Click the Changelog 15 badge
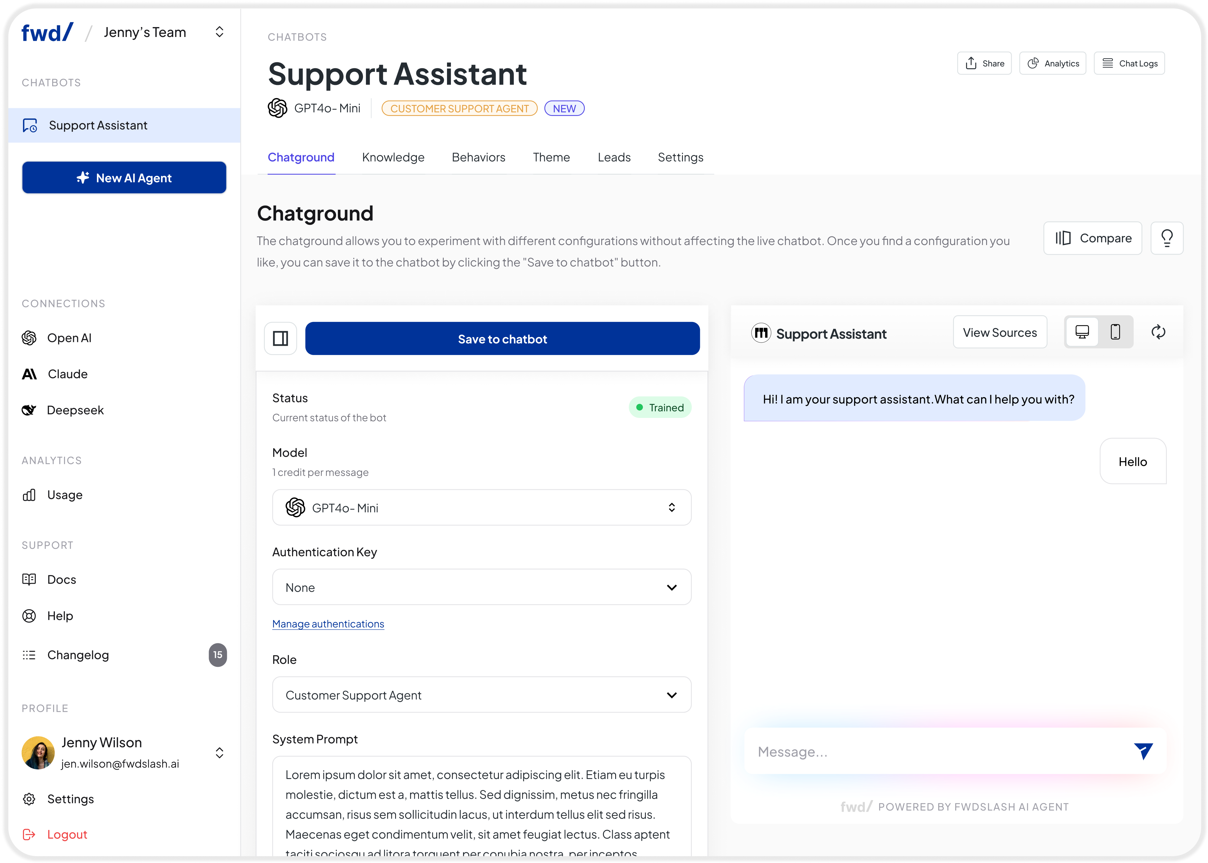The width and height of the screenshot is (1208, 863). (x=217, y=655)
